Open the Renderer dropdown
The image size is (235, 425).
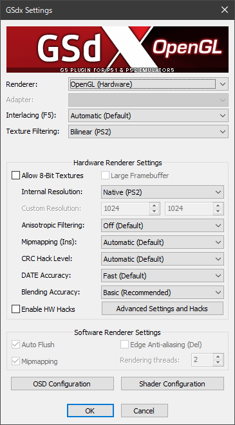[x=148, y=84]
